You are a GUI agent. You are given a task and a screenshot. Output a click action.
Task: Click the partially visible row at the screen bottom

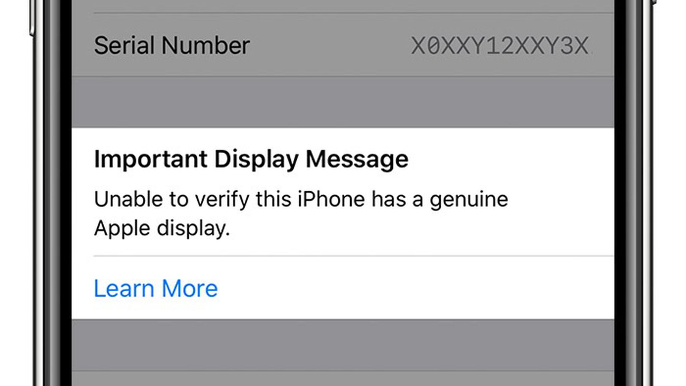click(343, 378)
